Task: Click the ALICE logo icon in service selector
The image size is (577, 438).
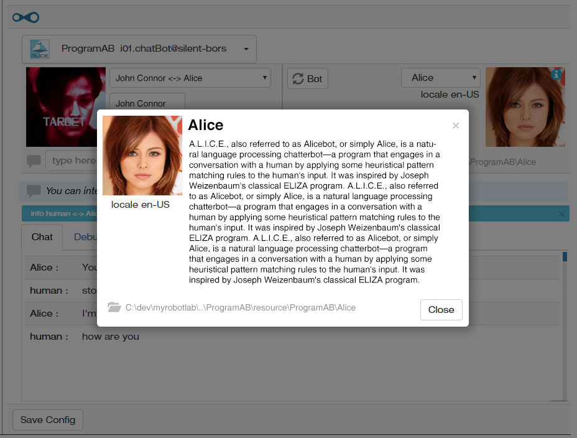Action: [x=39, y=49]
